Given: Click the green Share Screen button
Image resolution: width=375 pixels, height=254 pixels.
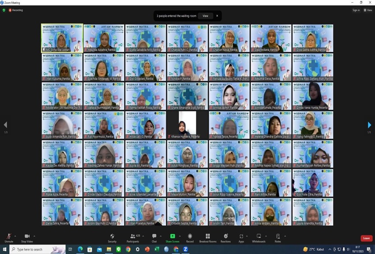Looking at the screenshot, I should click(172, 237).
